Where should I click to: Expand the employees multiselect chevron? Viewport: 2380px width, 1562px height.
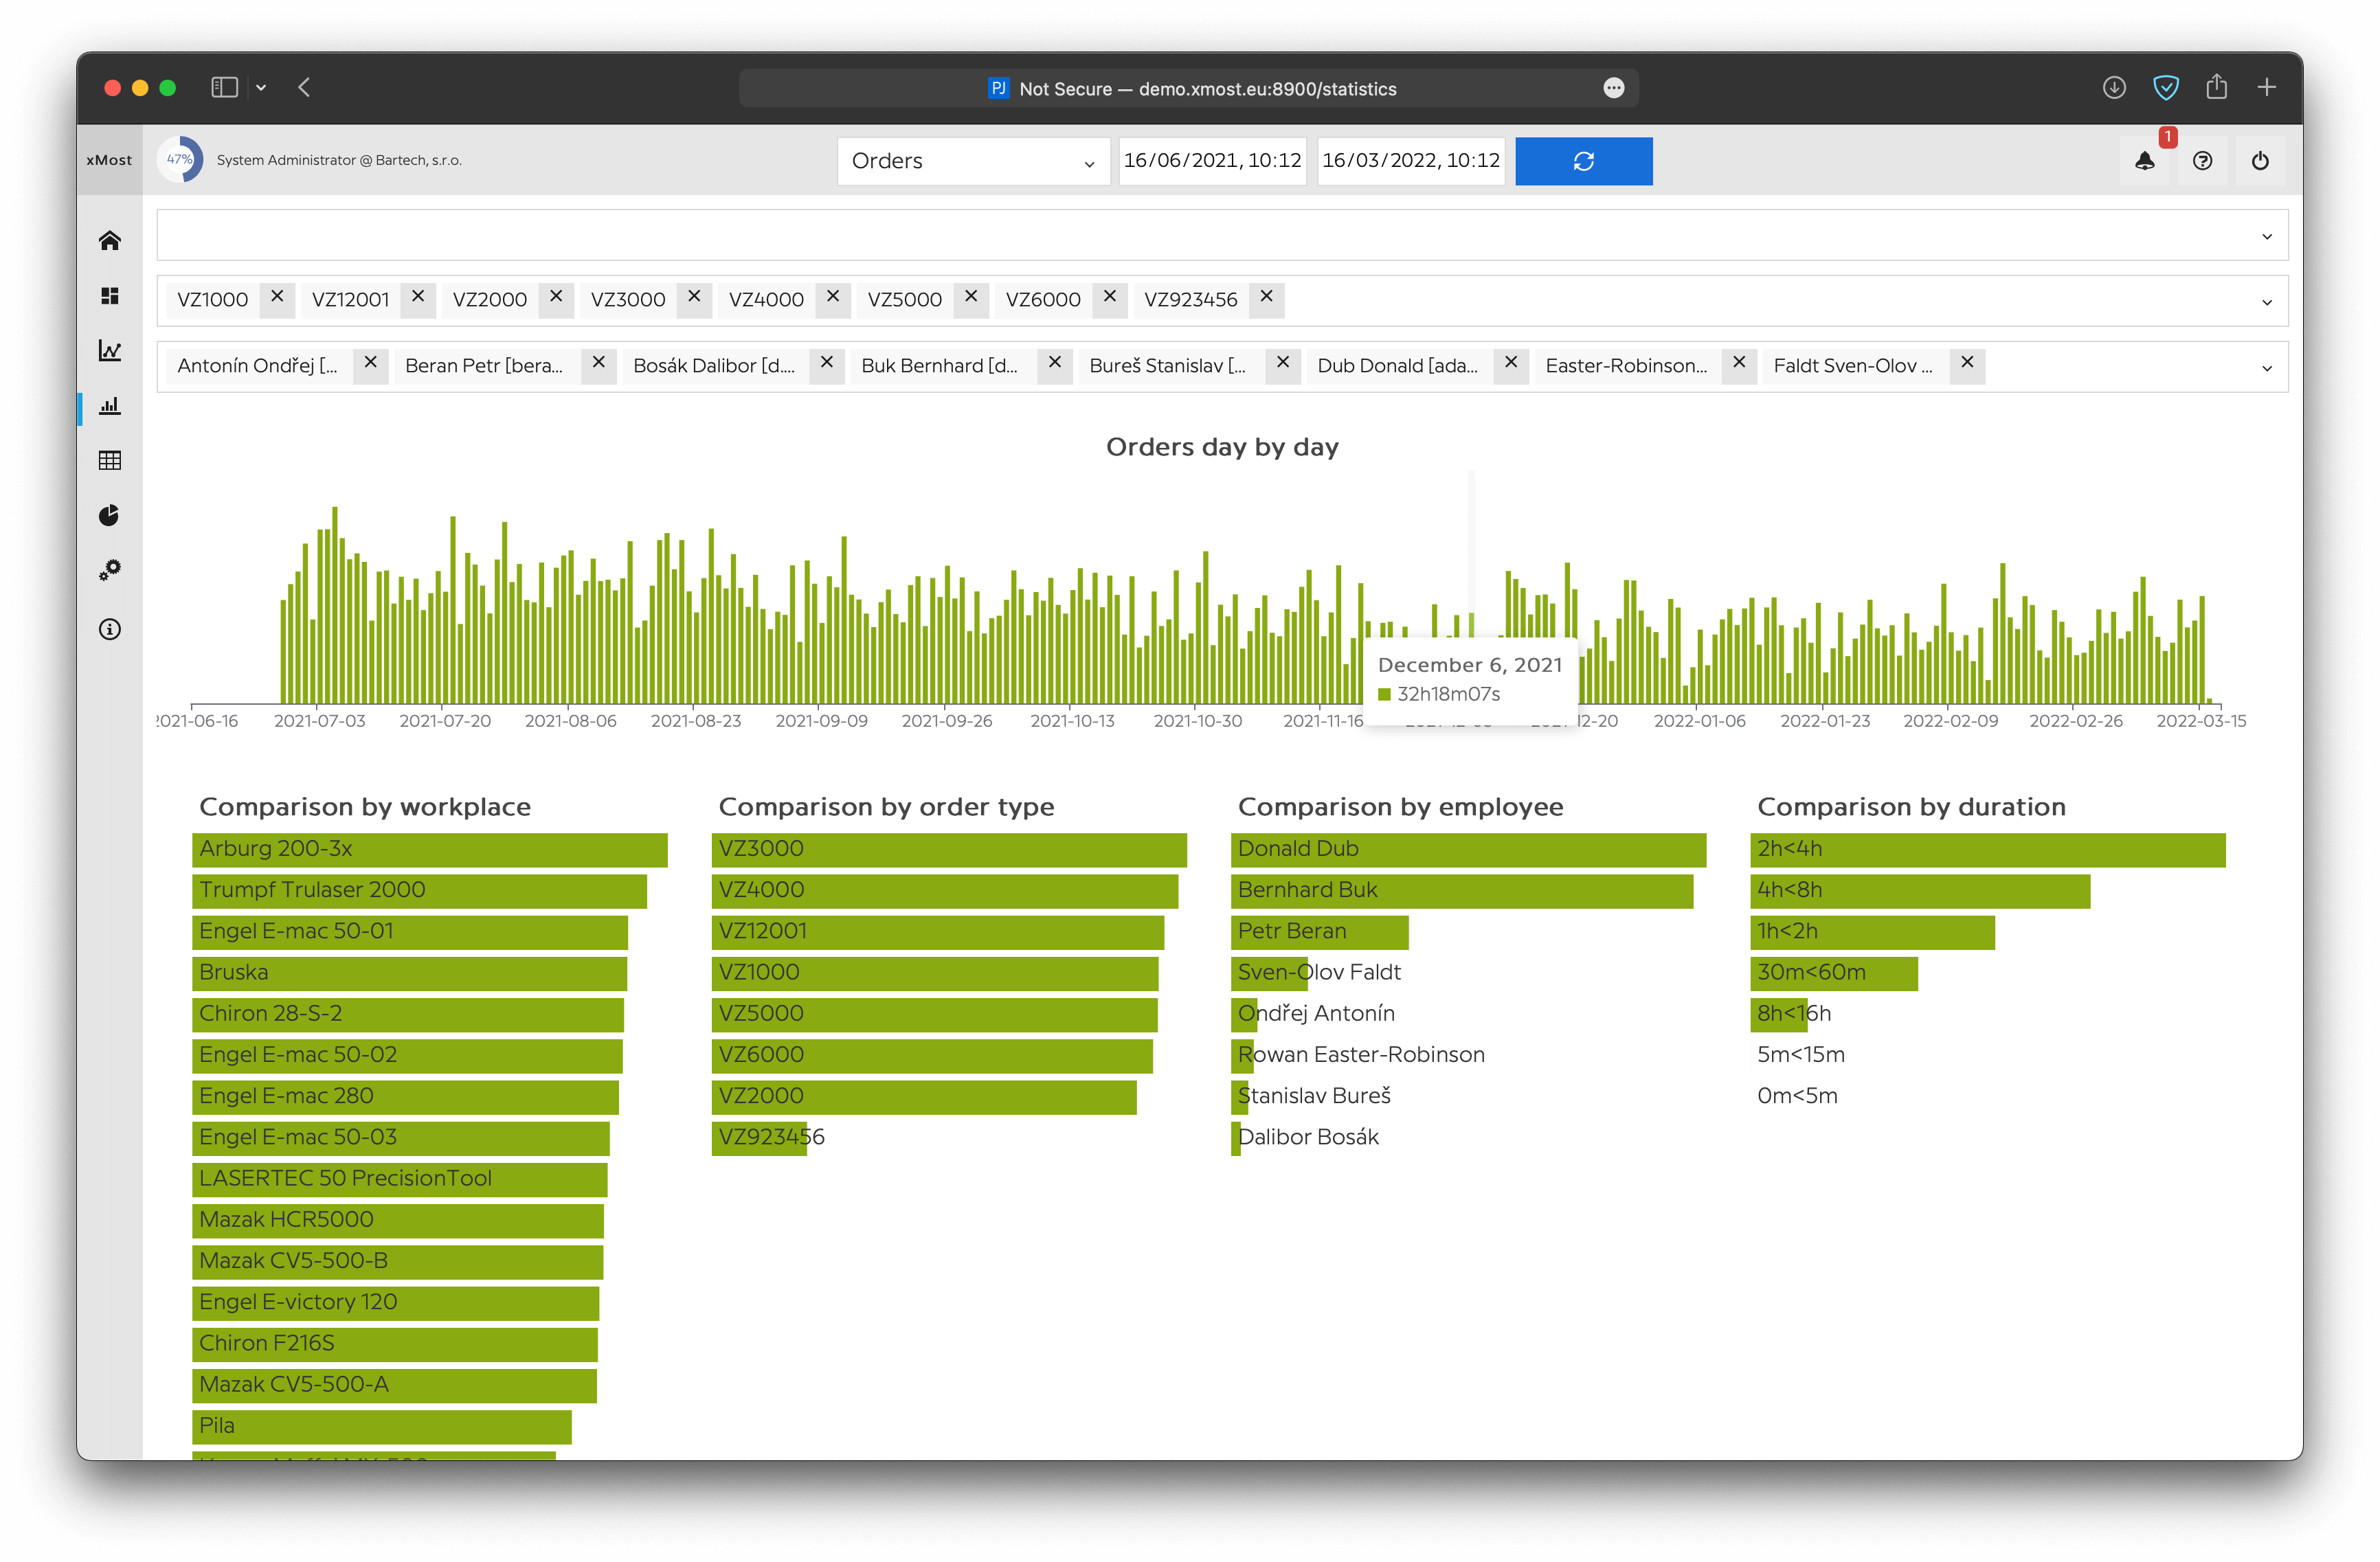(x=2266, y=368)
